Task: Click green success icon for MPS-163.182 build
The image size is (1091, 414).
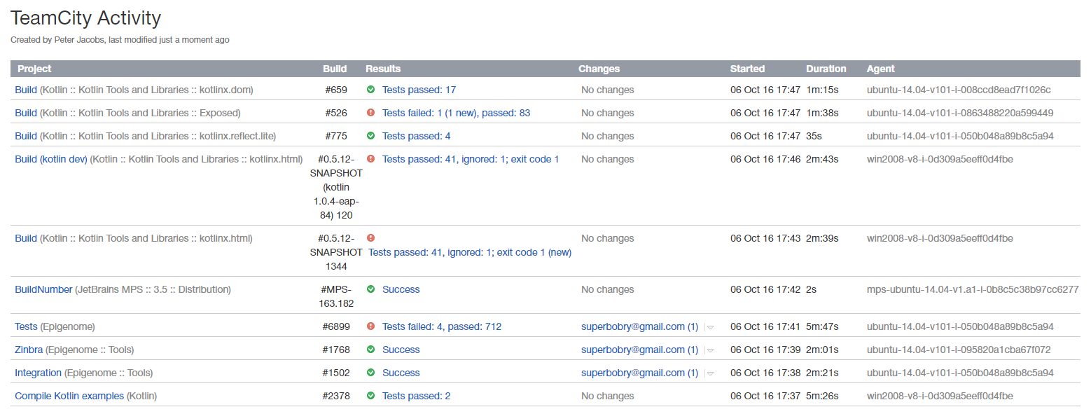Action: [x=370, y=289]
